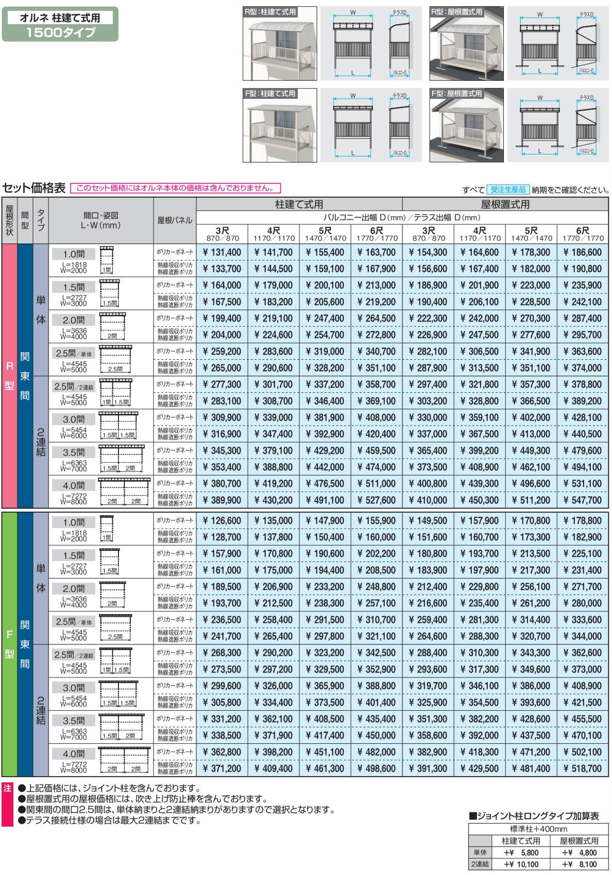The image size is (612, 875).
Task: Click the R型:屋根置式用 product photo
Action: (x=466, y=43)
